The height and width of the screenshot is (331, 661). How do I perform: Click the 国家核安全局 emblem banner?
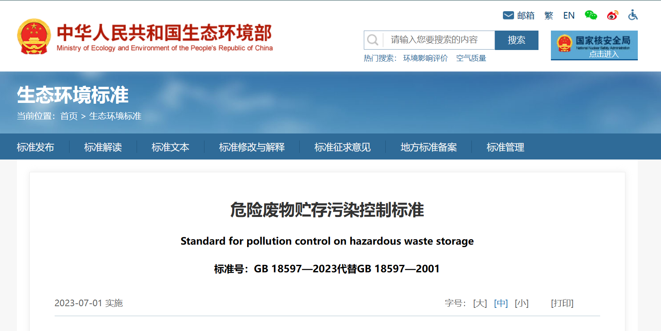pos(594,45)
